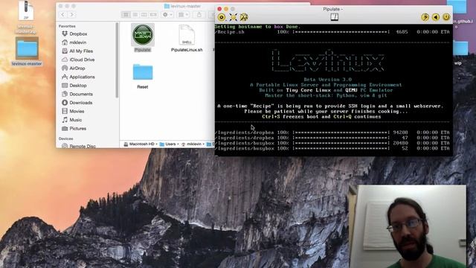Select the levinux-master zip file on desktop
Image resolution: width=476 pixels, height=268 pixels.
[26, 10]
